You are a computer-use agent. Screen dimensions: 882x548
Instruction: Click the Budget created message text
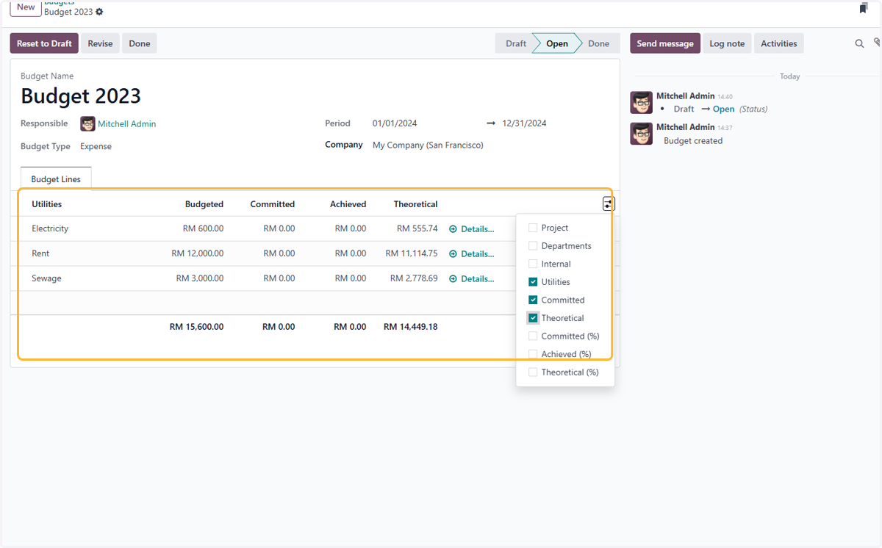693,141
